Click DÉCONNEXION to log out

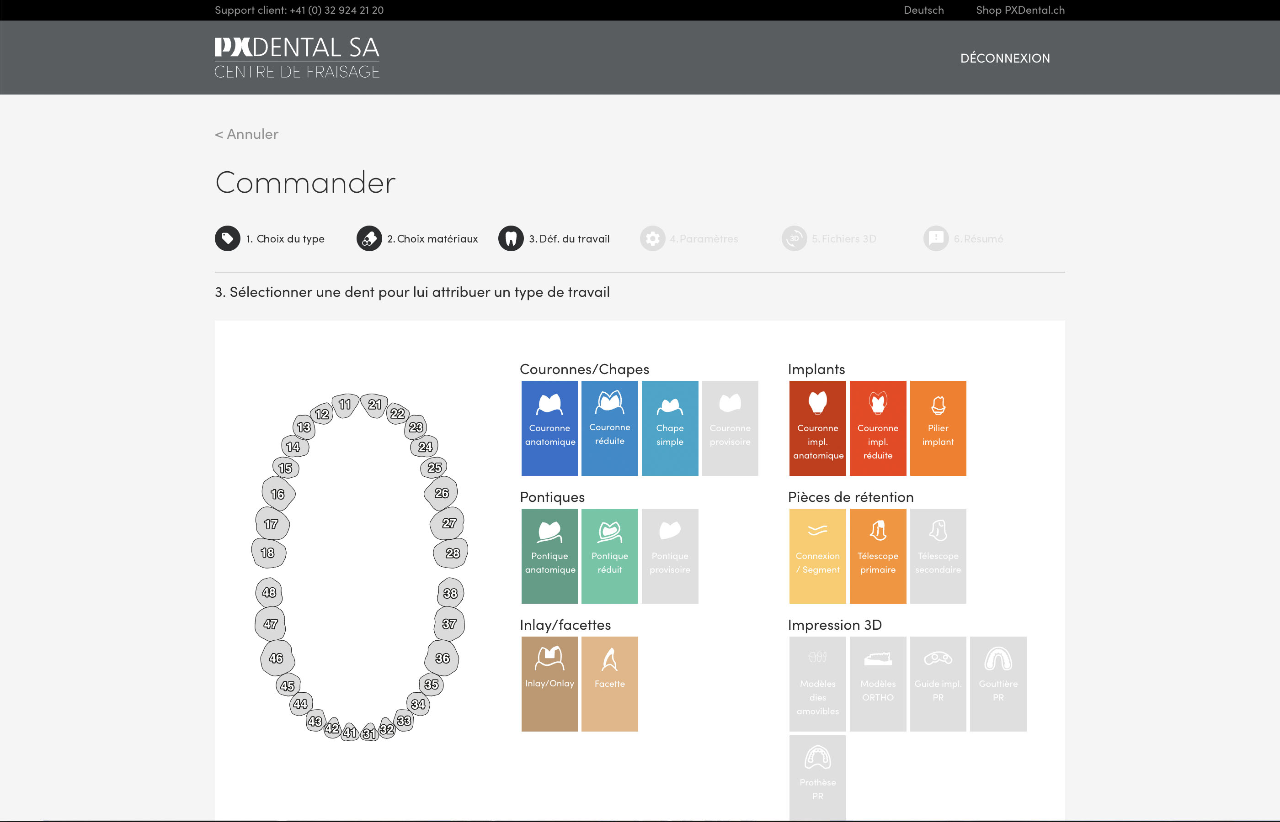coord(1004,58)
